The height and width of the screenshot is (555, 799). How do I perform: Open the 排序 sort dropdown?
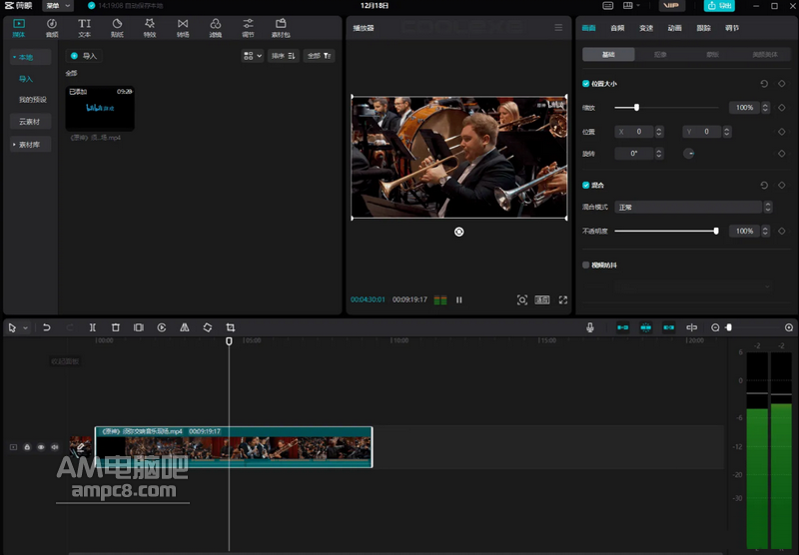point(283,56)
